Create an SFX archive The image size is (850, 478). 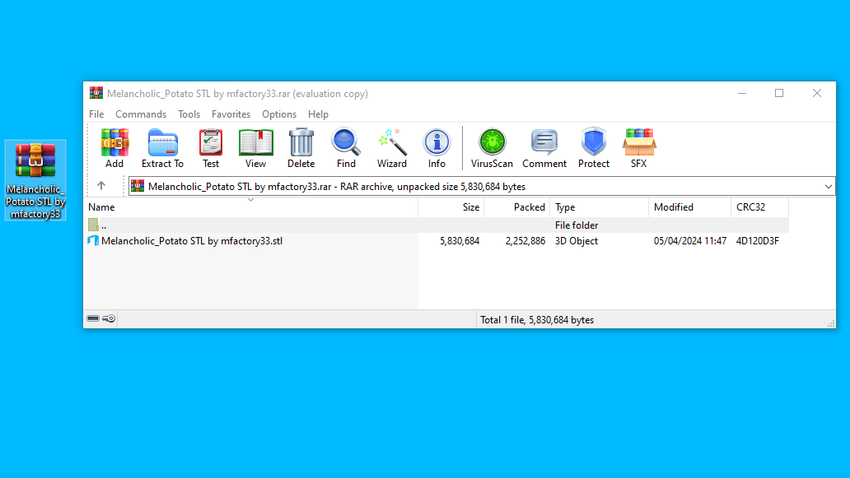(639, 148)
